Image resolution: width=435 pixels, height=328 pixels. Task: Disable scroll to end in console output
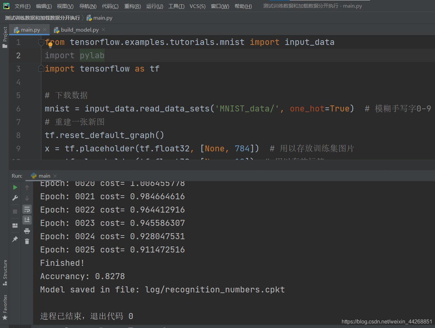27,220
